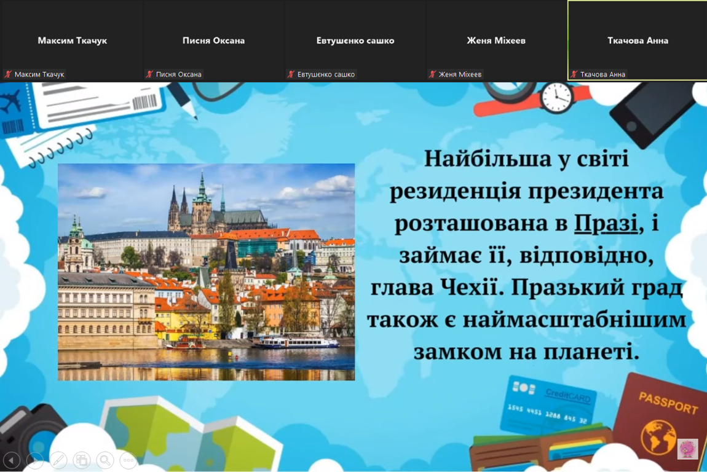Viewport: 707px width, 472px height.
Task: Click the muted microphone icon for Евтушенко сашко
Action: coord(291,74)
